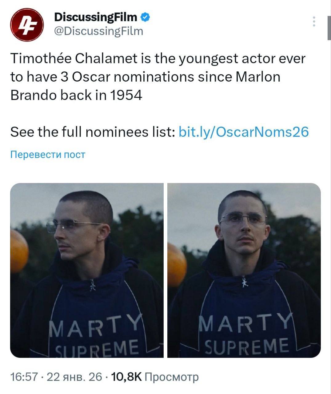Click the DiscussingFilm display name

point(95,17)
